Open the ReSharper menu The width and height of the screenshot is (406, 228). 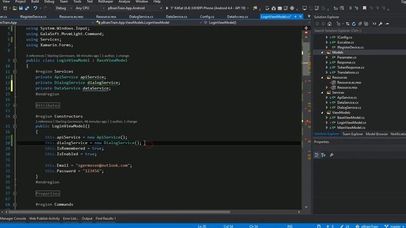[106, 1]
